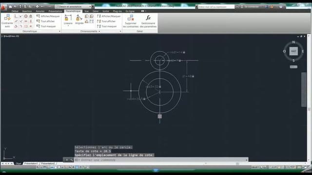Click dimensional Tout afficher
Viewport: 312px width, 175px height.
point(106,21)
